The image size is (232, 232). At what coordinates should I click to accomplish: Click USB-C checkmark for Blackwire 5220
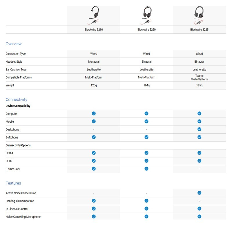[146, 161]
